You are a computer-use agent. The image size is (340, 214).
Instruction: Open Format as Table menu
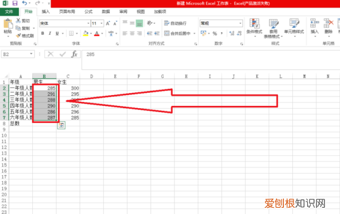pyautogui.click(x=273, y=28)
